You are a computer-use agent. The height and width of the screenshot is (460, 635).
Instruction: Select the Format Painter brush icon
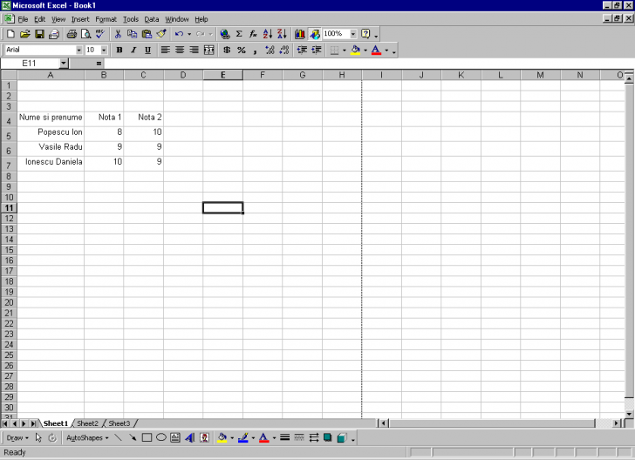(x=161, y=34)
